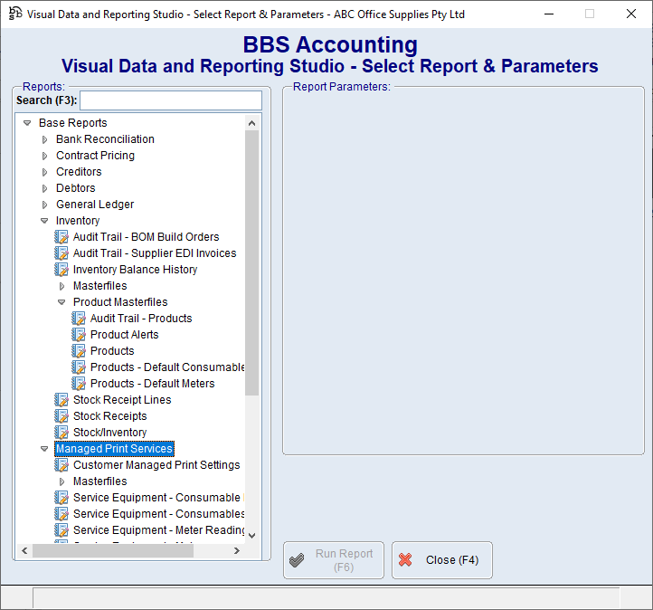Select the Managed Print Services item
This screenshot has height=610, width=653.
(114, 449)
